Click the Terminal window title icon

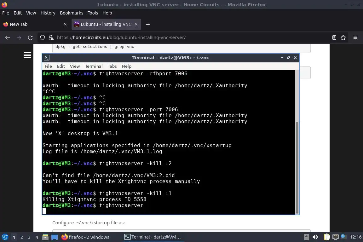coord(47,58)
